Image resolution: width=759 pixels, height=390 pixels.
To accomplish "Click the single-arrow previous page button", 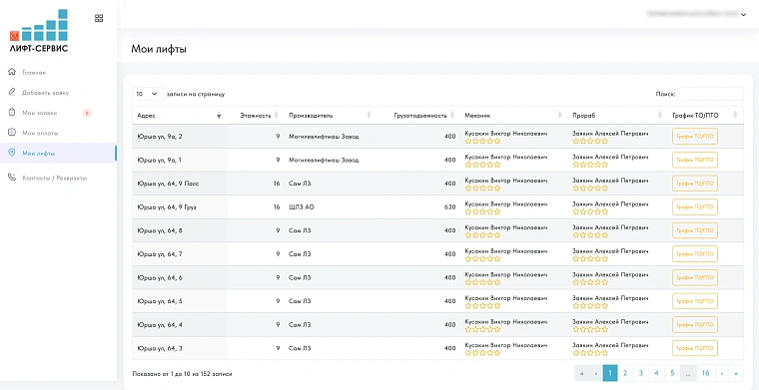I will [x=596, y=373].
